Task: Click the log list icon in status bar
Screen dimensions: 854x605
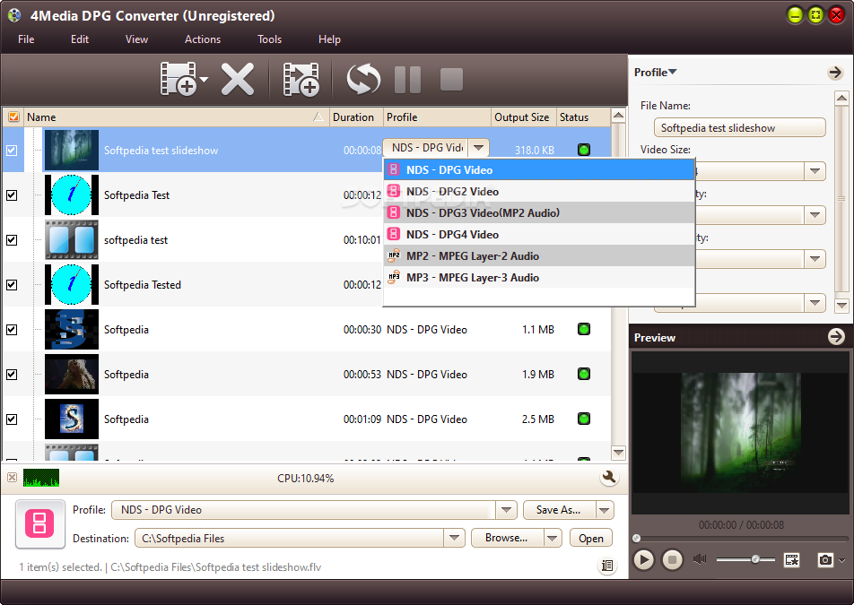Action: (606, 566)
